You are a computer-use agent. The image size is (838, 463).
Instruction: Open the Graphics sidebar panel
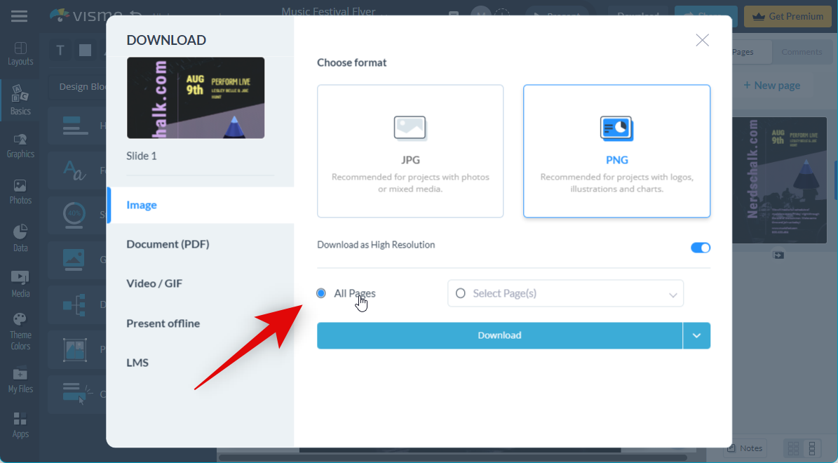[20, 146]
